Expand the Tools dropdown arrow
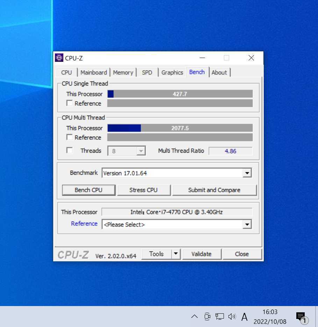 click(x=176, y=254)
